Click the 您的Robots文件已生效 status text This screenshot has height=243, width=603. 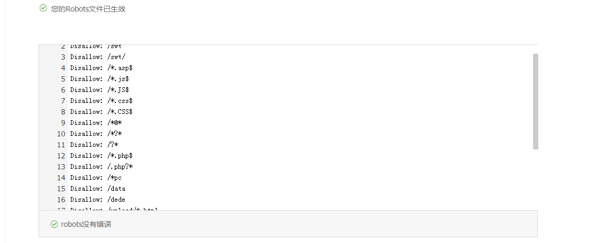coord(88,8)
